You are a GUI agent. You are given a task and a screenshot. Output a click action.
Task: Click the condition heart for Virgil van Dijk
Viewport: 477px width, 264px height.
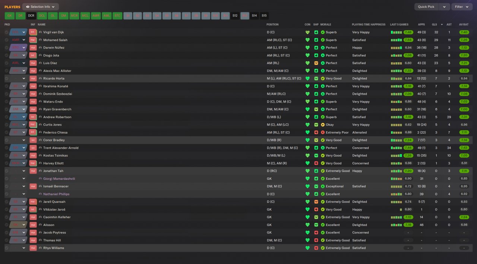point(307,32)
